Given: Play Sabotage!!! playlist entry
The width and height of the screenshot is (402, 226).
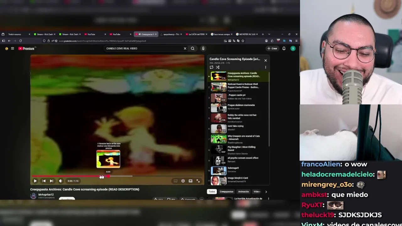Looking at the screenshot, I should pyautogui.click(x=238, y=170).
